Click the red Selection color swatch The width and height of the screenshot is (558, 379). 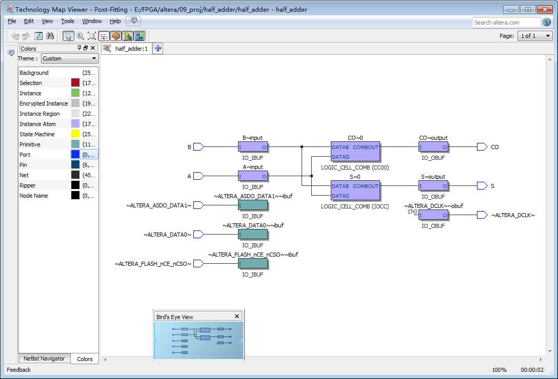[75, 83]
